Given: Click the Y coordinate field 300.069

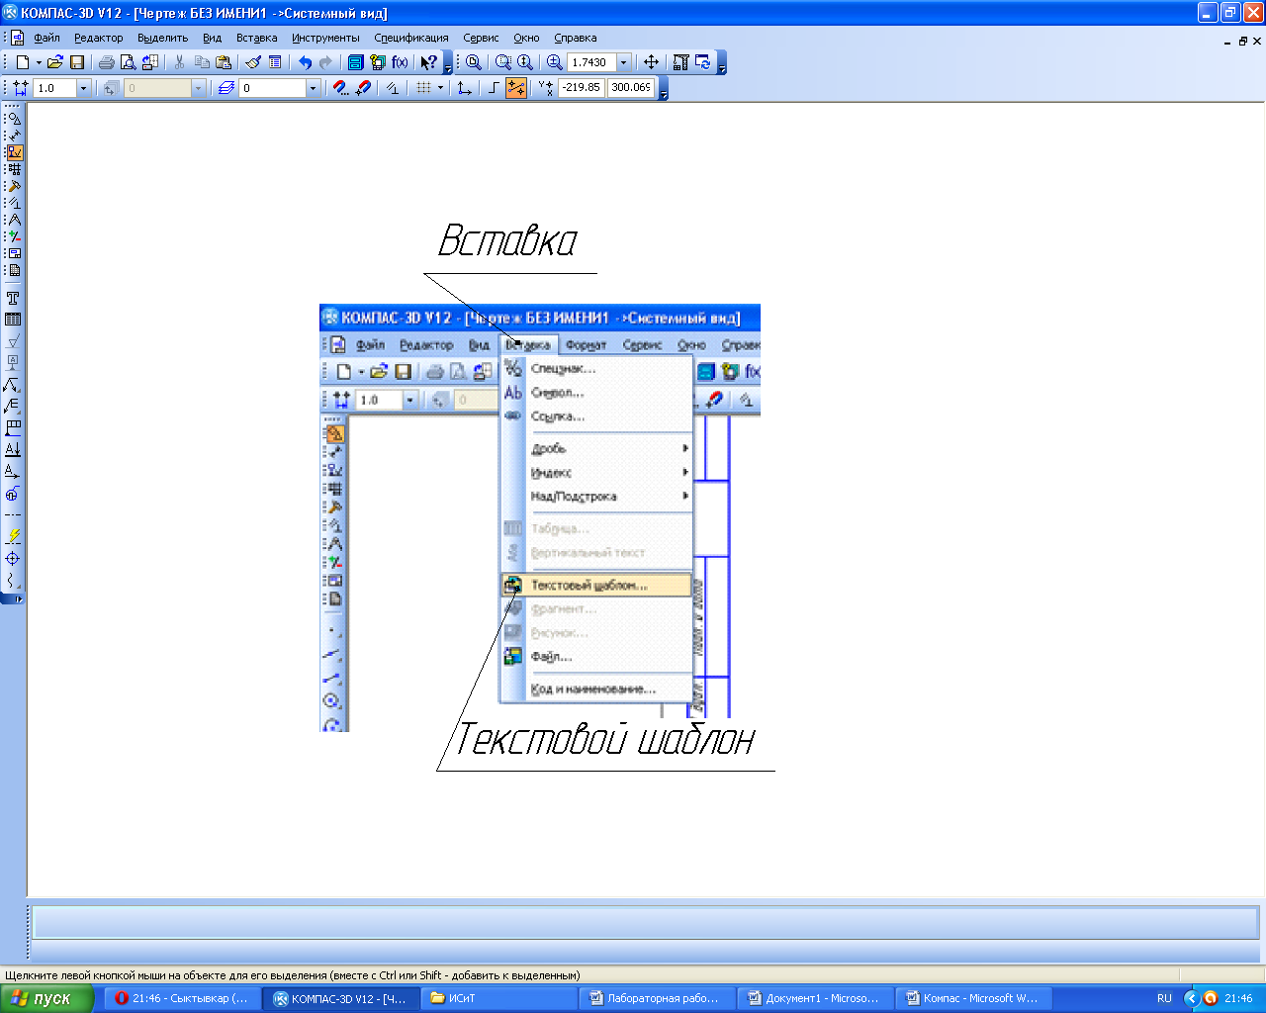Looking at the screenshot, I should [631, 88].
